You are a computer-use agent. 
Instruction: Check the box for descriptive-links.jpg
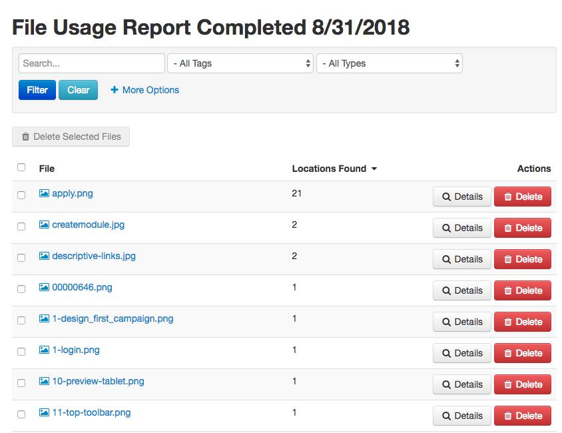21,258
